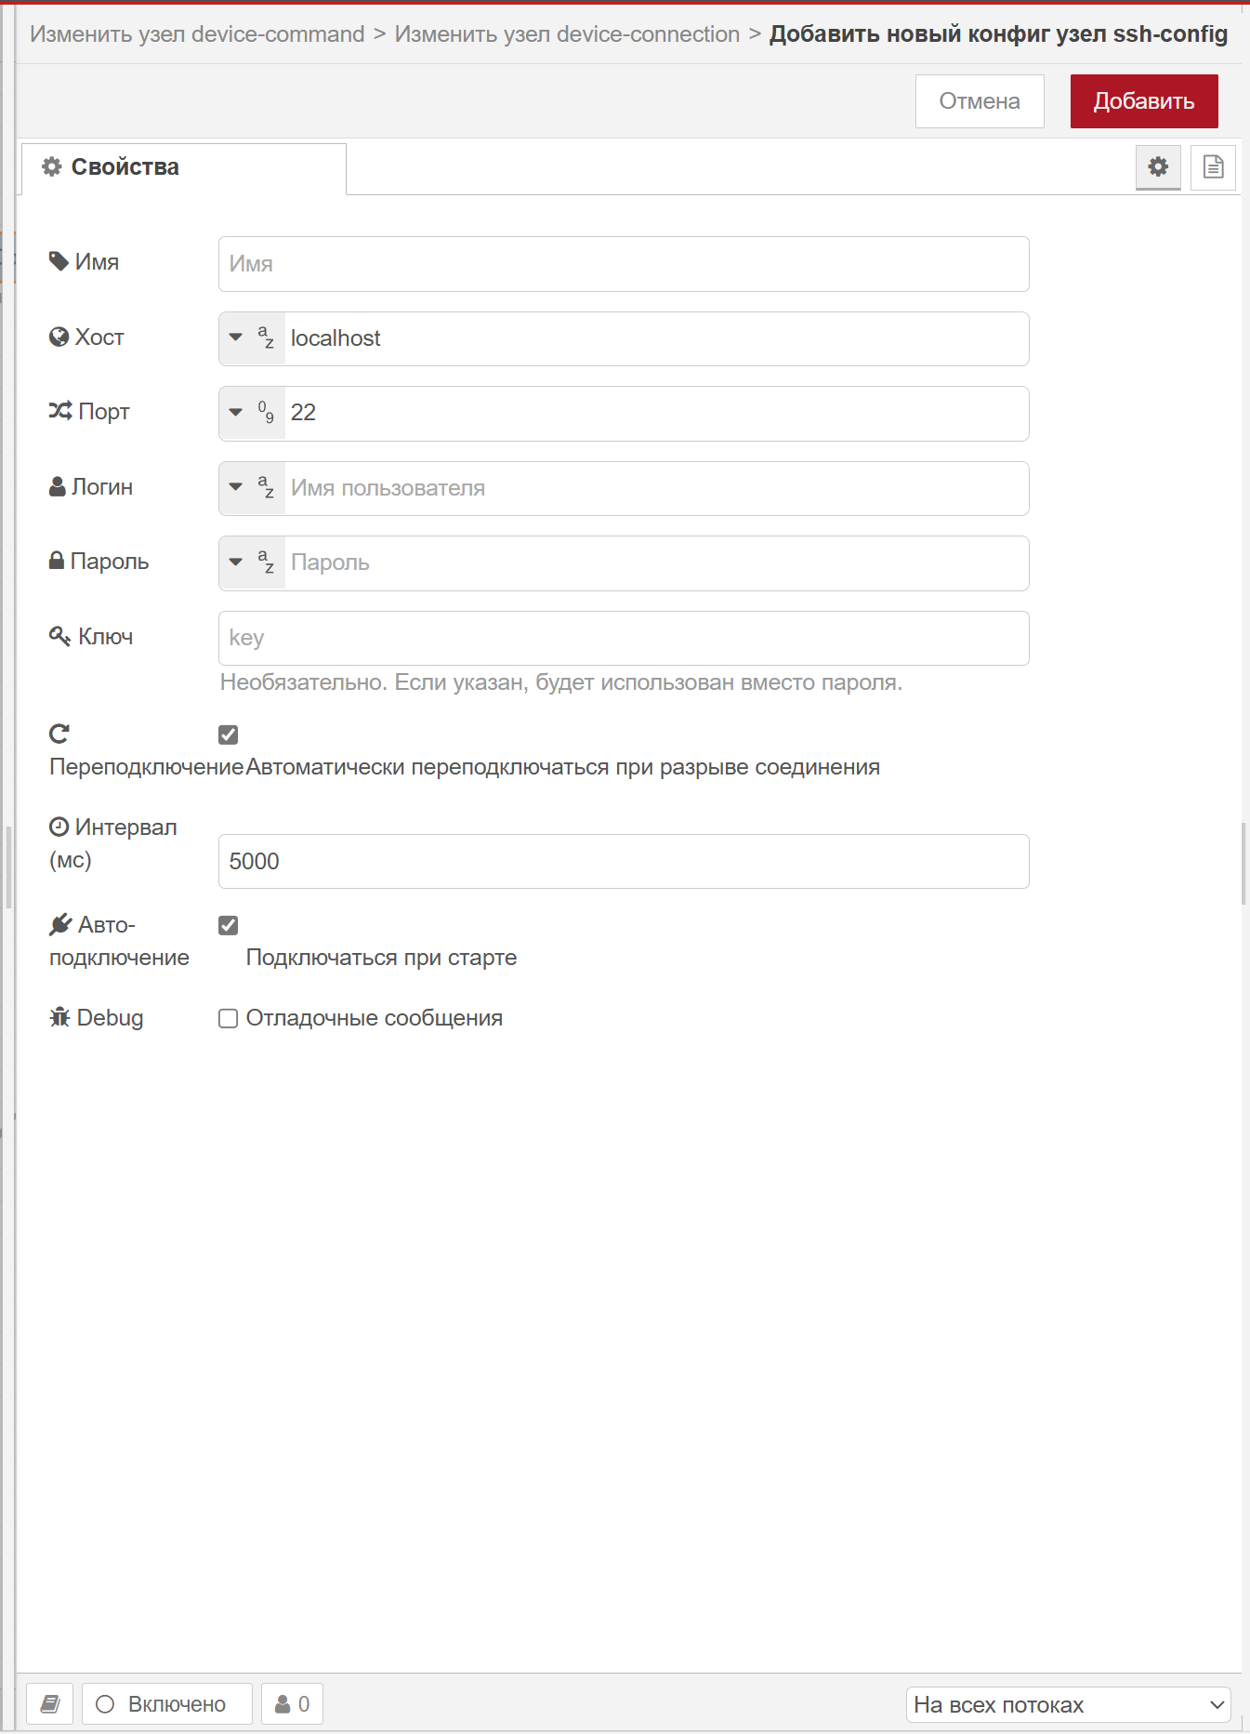Click the Добавить button
Viewport: 1250px width, 1734px height.
tap(1144, 101)
